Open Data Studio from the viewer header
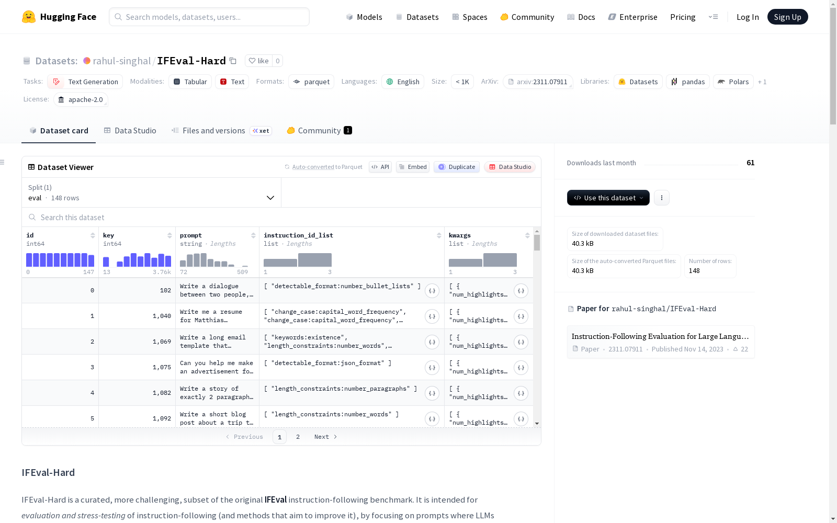This screenshot has width=837, height=523. (x=510, y=167)
